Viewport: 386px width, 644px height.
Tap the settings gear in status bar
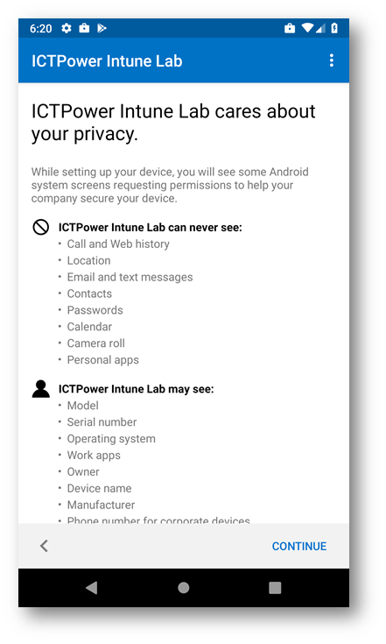[x=66, y=28]
